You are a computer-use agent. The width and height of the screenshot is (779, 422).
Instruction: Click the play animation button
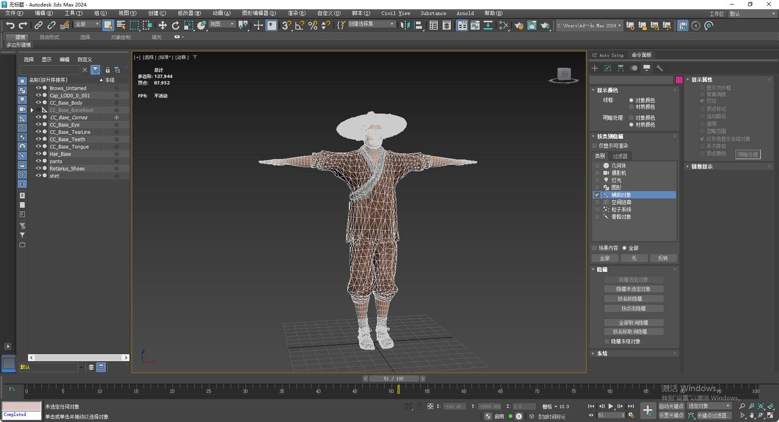(611, 406)
